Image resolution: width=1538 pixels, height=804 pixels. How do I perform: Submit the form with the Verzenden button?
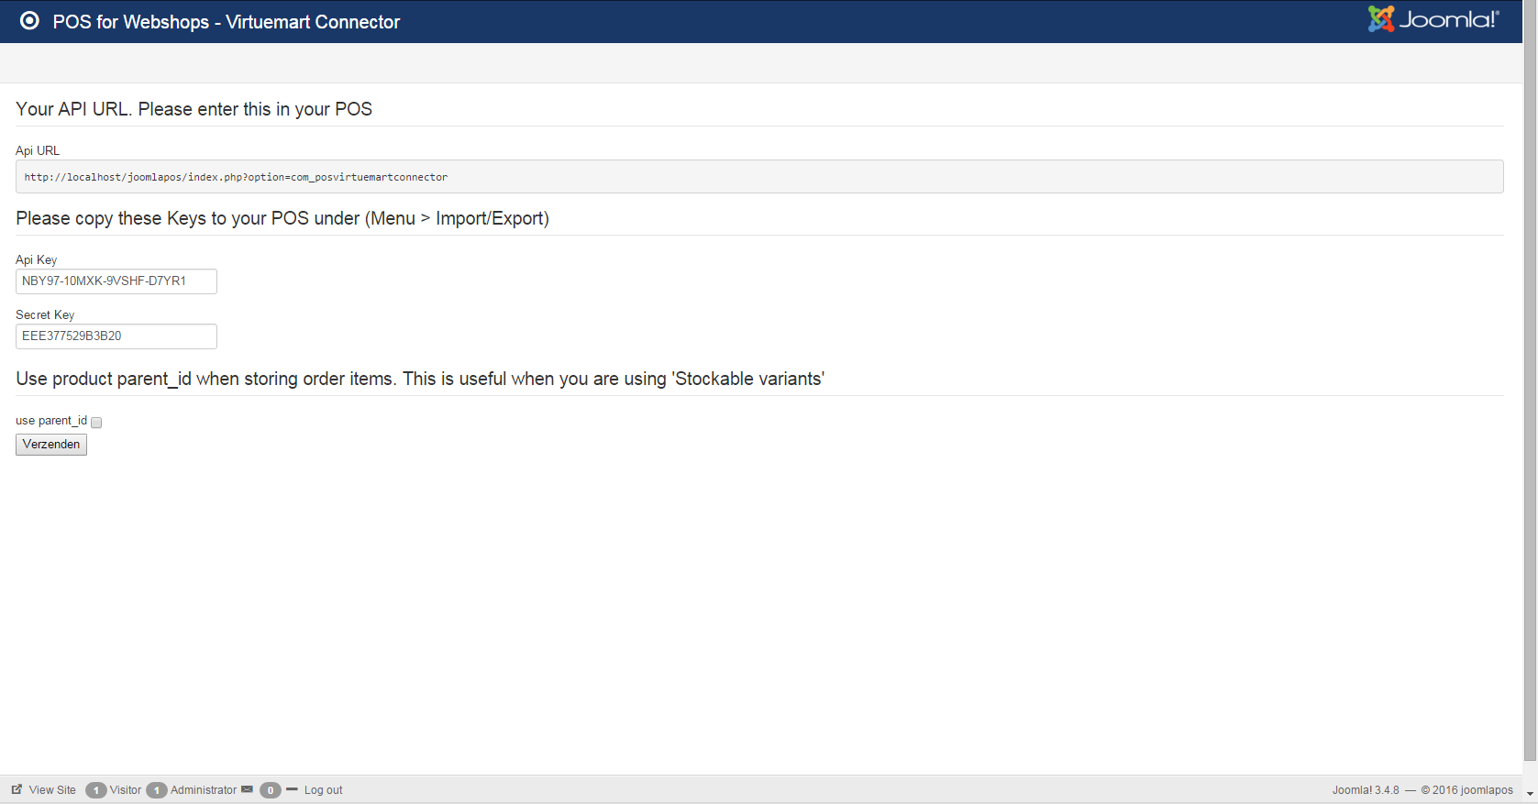pos(51,445)
